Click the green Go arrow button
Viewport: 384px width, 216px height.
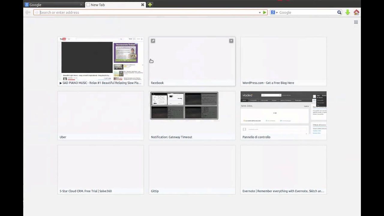264,13
